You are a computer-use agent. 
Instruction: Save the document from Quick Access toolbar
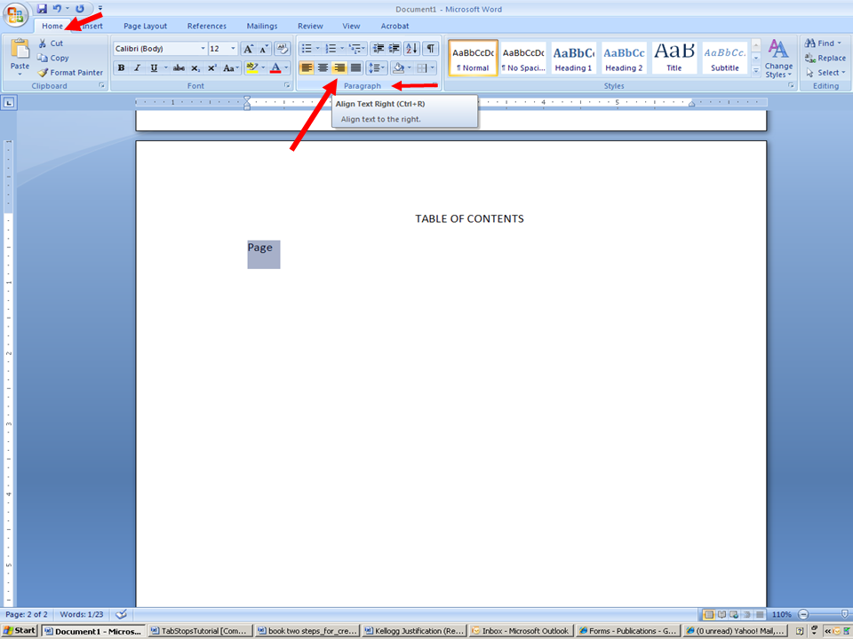point(42,8)
